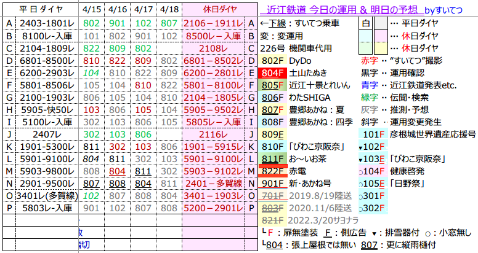Select the weekday cell 3401レ(多賀線)
This screenshot has height=253, width=478.
[x=47, y=195]
